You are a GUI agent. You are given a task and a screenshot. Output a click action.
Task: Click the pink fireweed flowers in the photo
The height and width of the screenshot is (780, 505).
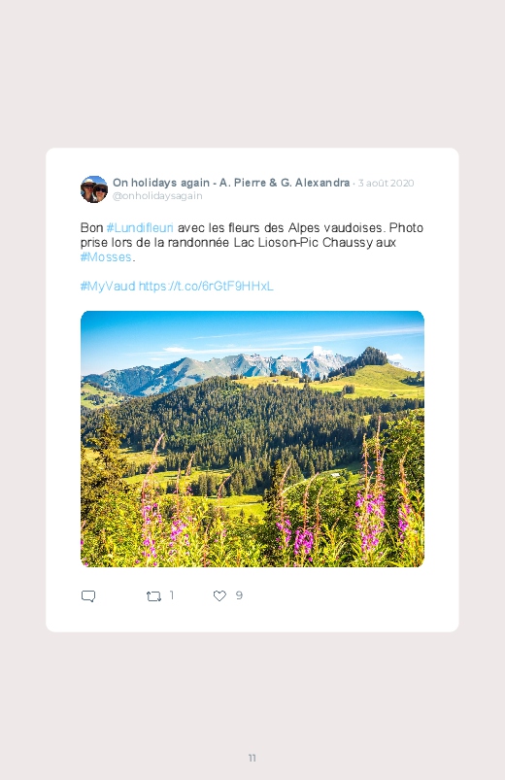pyautogui.click(x=371, y=518)
